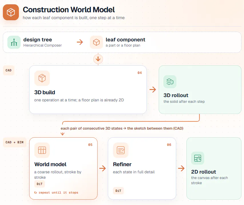Select the CAD + BIM row label
The height and width of the screenshot is (205, 244).
pos(15,142)
